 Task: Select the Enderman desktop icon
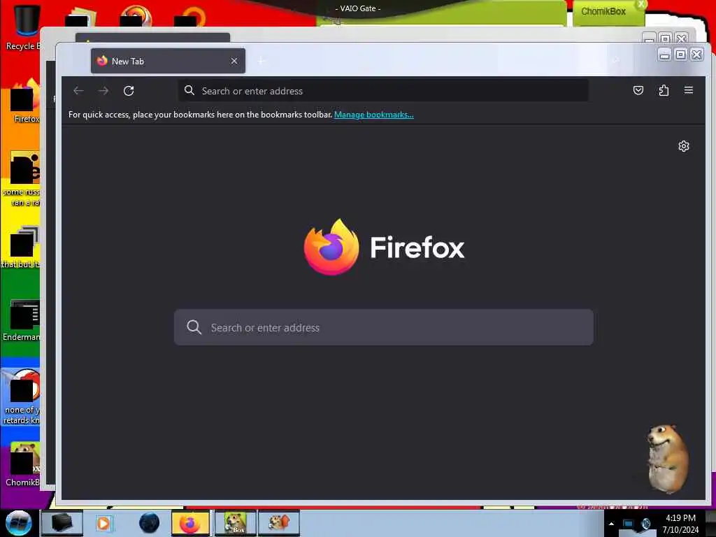(22, 320)
